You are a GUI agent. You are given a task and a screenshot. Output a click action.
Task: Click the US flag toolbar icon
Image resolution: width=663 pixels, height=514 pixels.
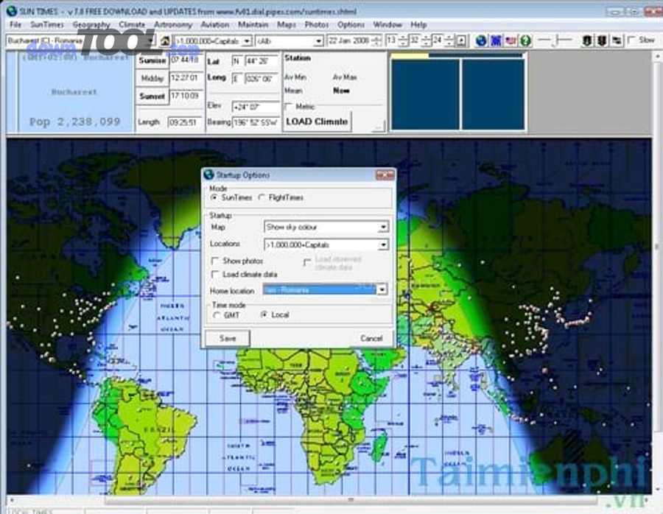click(511, 41)
